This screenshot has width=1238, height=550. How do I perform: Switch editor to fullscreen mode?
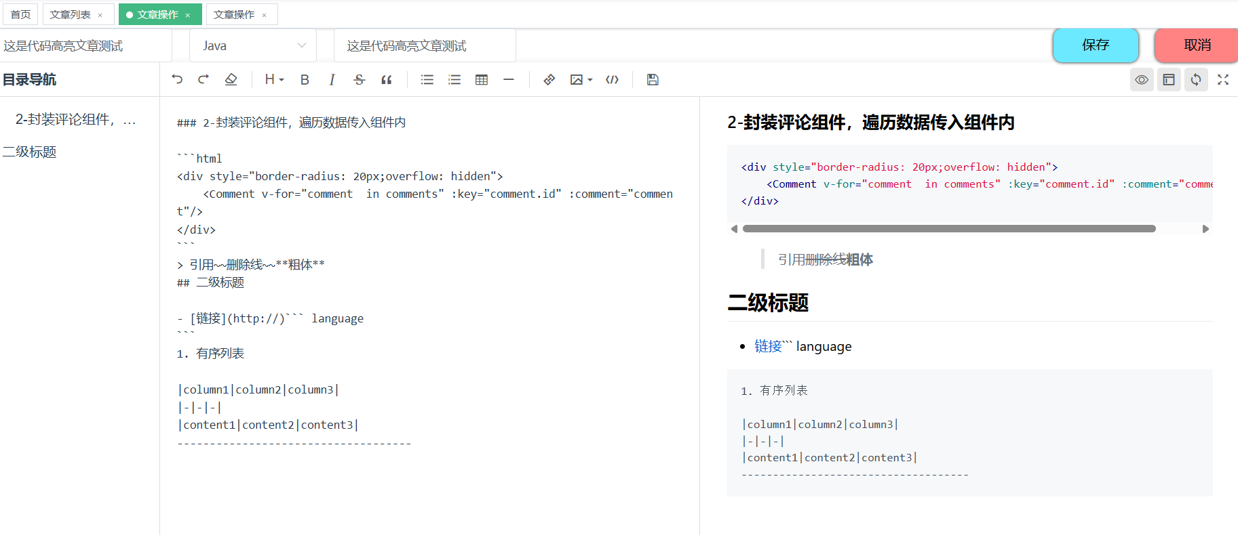click(x=1223, y=79)
